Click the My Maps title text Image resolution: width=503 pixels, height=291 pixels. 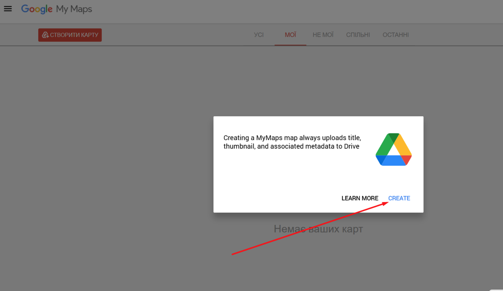pos(74,9)
